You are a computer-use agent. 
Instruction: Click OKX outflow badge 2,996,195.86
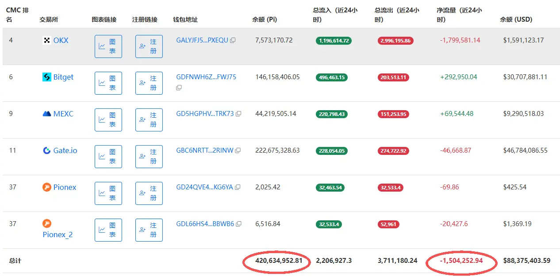point(395,41)
